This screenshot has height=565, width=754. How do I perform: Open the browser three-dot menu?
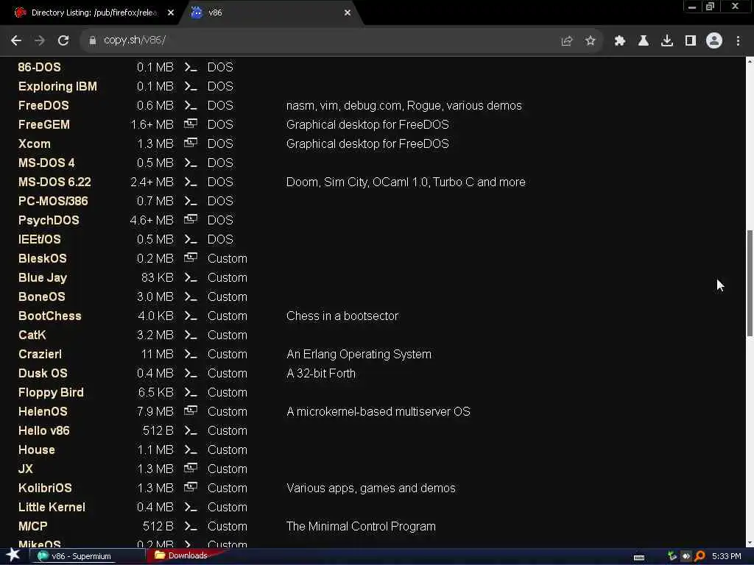point(738,41)
